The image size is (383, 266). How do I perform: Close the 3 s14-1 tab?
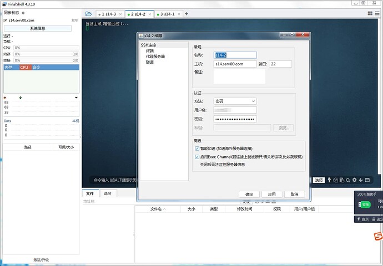click(179, 14)
